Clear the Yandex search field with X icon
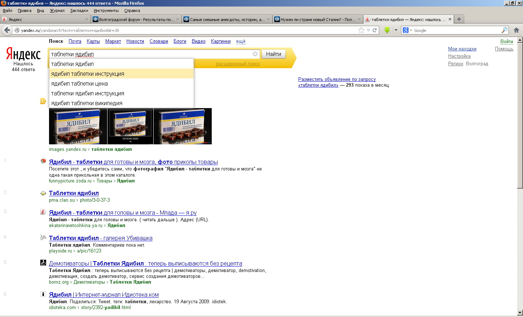523x317 pixels. (x=255, y=54)
